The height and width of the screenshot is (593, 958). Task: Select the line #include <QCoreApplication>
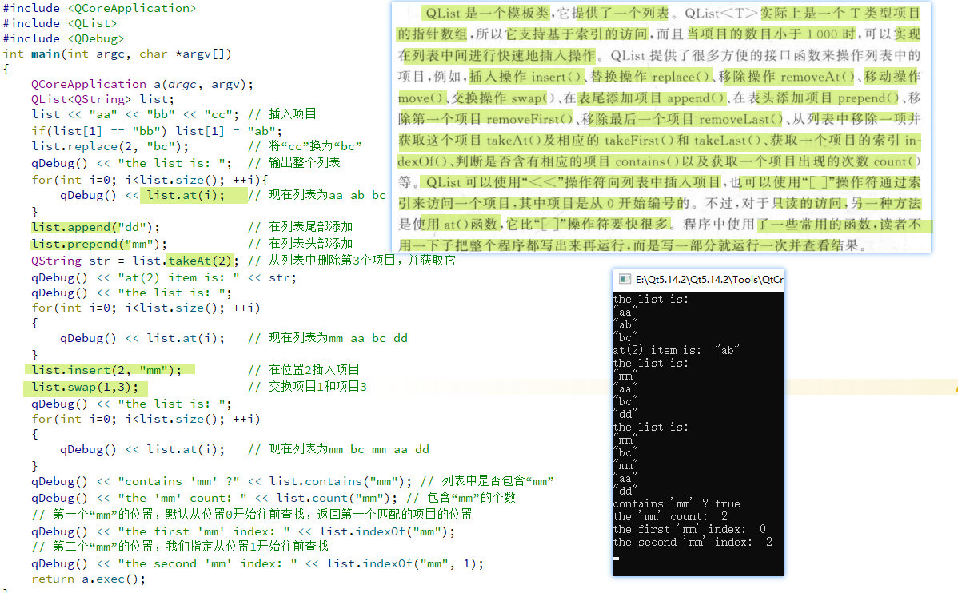click(x=100, y=8)
